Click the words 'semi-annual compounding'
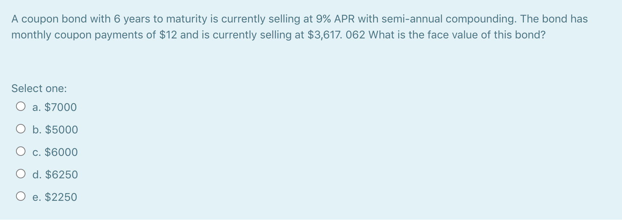The image size is (622, 224). pyautogui.click(x=449, y=19)
